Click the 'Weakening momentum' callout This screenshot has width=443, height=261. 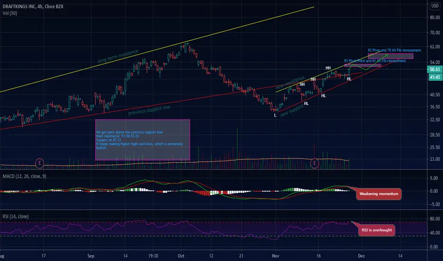click(378, 194)
